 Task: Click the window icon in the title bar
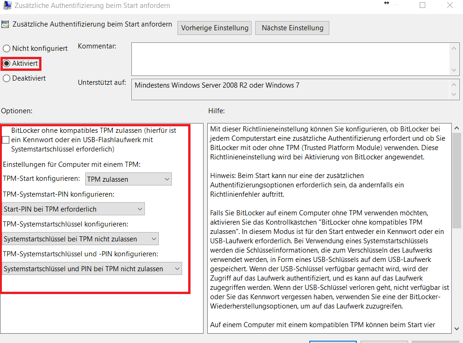tap(7, 6)
